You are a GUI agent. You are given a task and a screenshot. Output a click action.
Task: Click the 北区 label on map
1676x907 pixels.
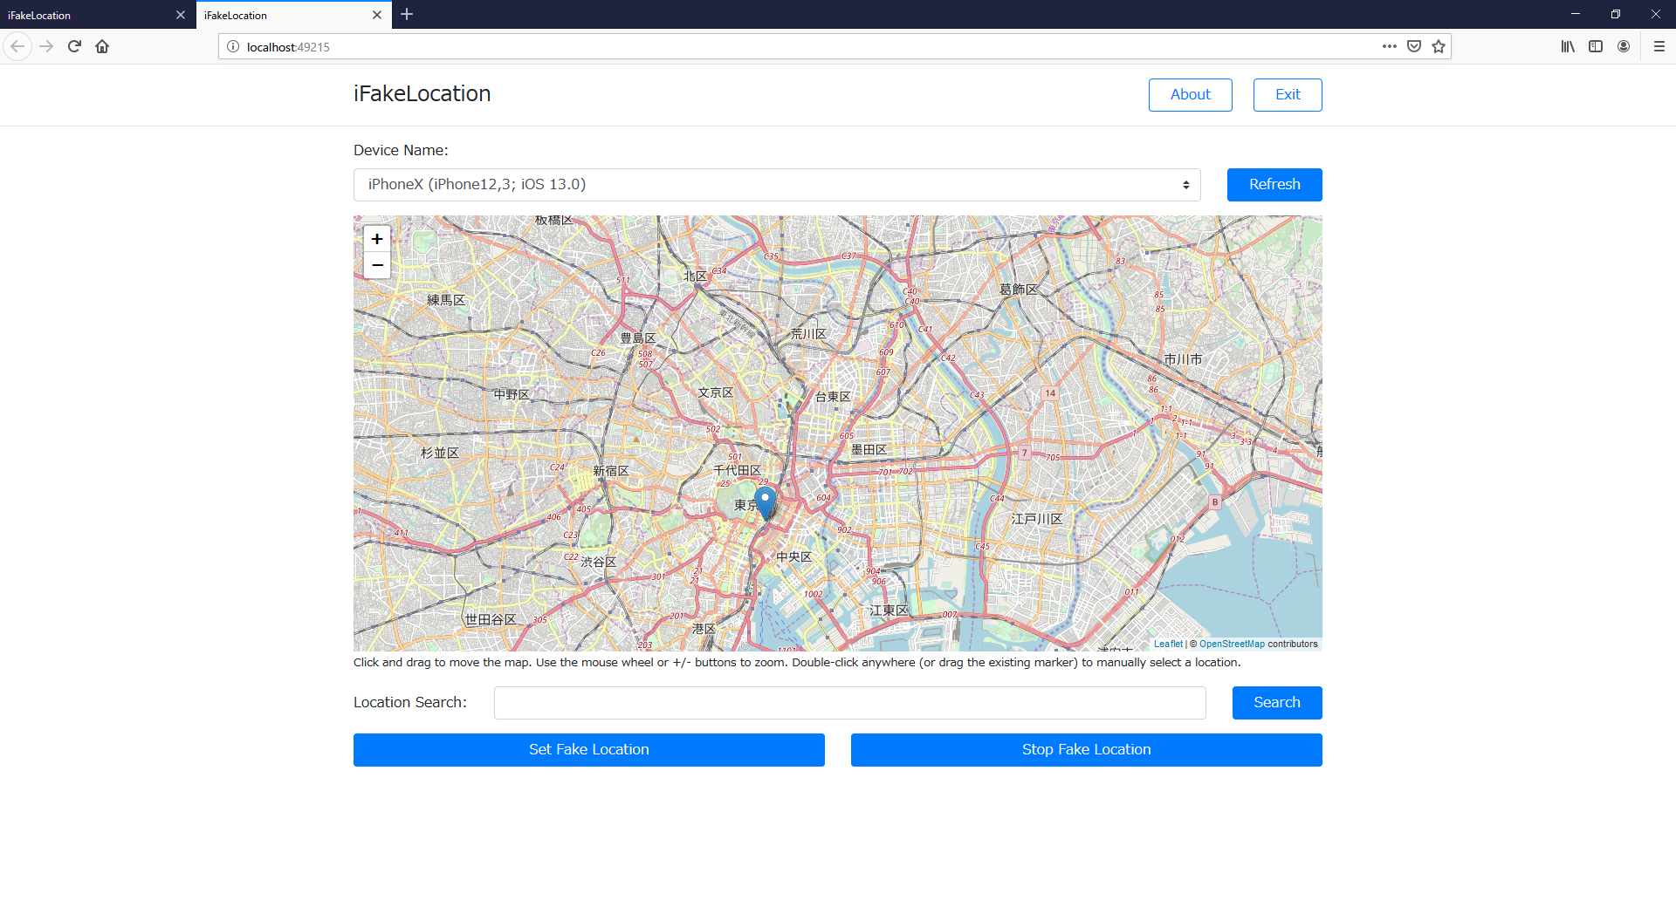(695, 276)
